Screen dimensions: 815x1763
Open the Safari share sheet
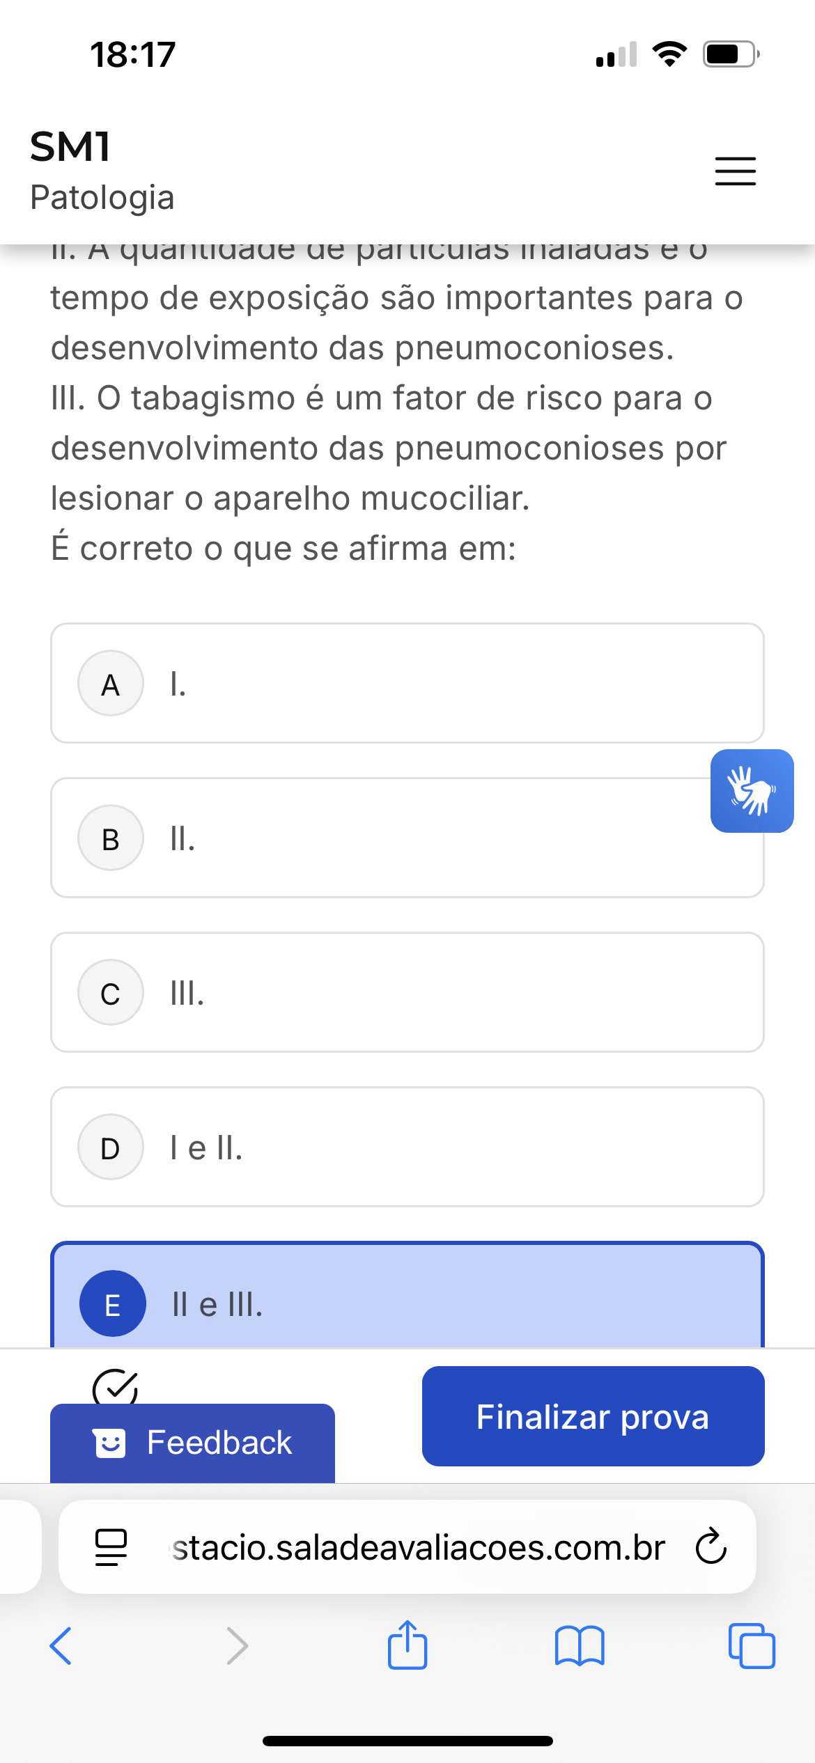pyautogui.click(x=407, y=1646)
